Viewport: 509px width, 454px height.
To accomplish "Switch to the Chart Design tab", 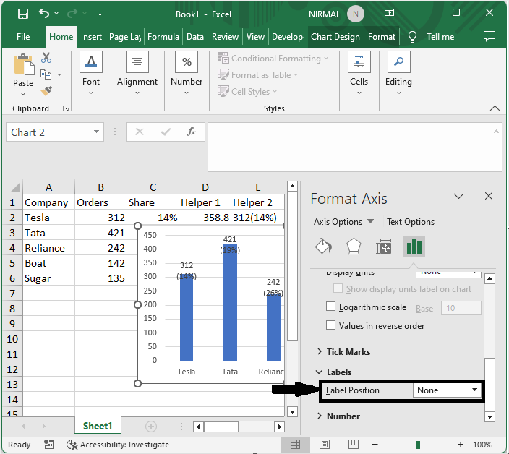I will 335,37.
